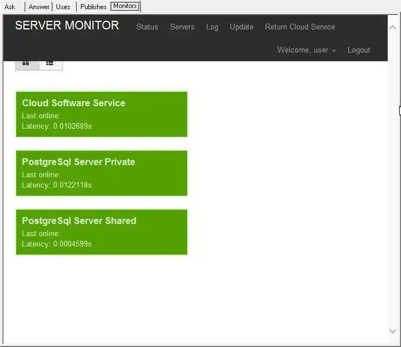Open the PostgreSql Server Shared card
Viewport: 401px width, 347px height.
click(102, 232)
